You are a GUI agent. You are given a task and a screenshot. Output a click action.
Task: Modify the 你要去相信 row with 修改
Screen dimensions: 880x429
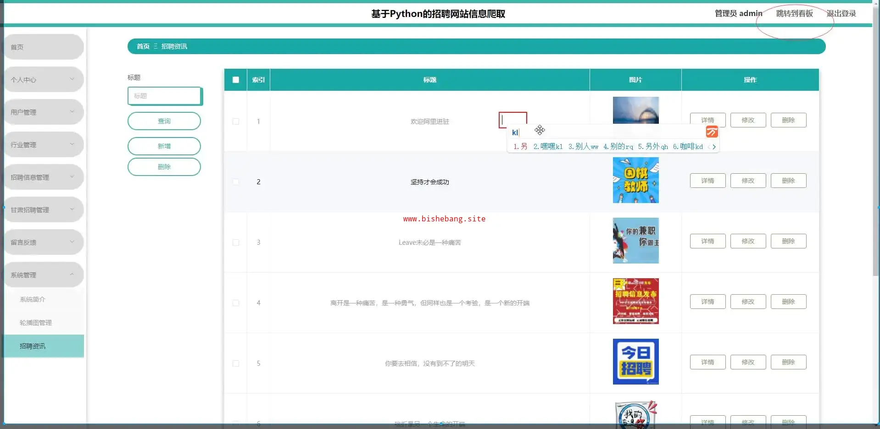coord(748,362)
